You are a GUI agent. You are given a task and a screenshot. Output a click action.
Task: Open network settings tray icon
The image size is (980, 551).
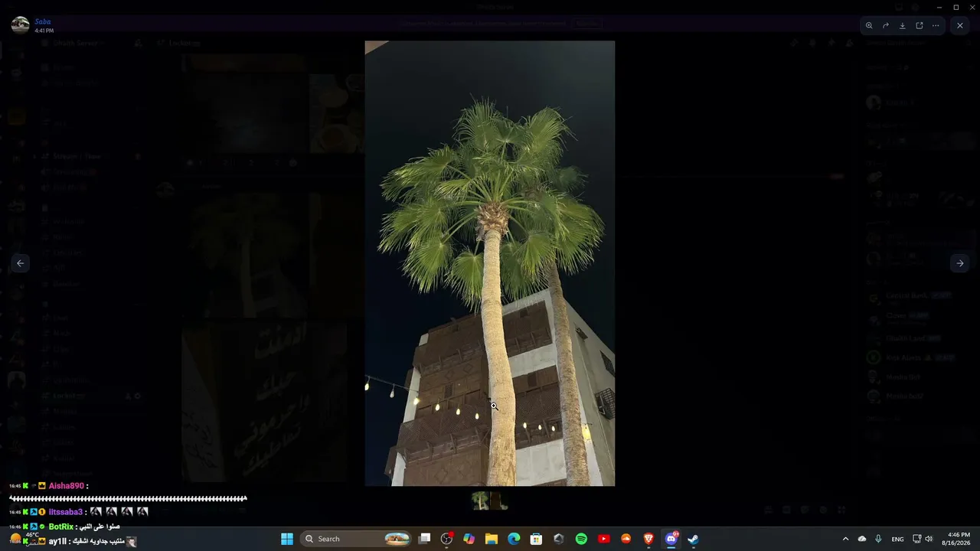coord(917,539)
